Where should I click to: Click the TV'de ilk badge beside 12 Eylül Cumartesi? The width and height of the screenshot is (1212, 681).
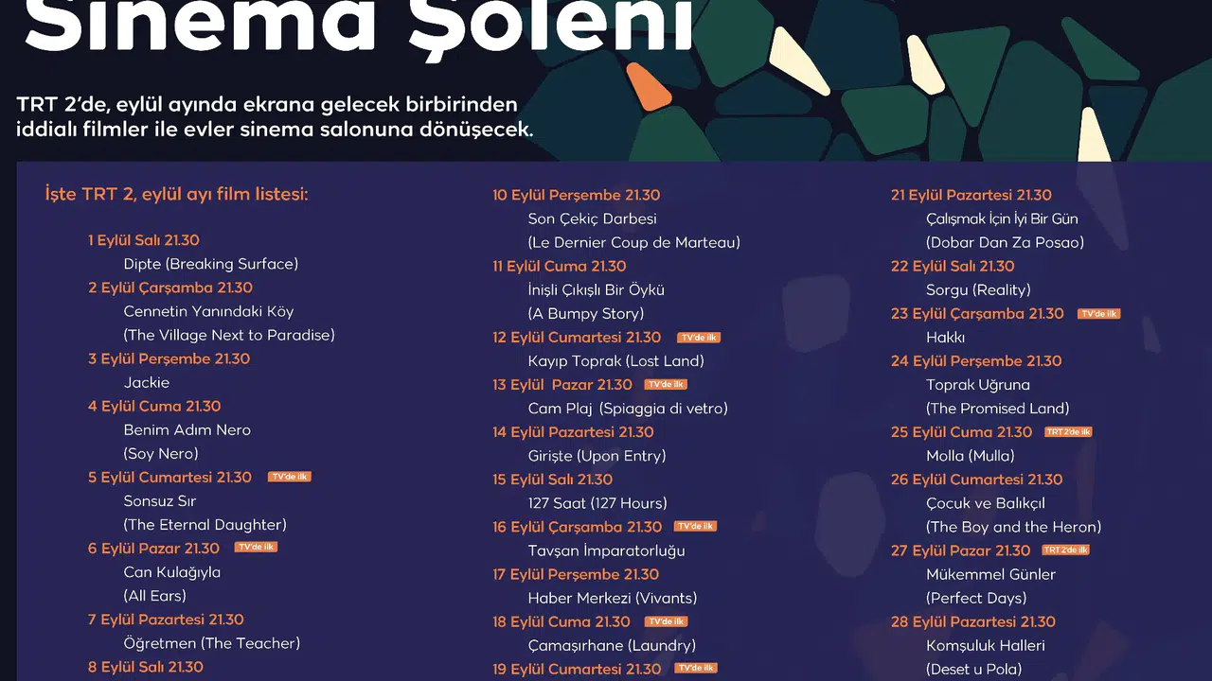pyautogui.click(x=699, y=337)
